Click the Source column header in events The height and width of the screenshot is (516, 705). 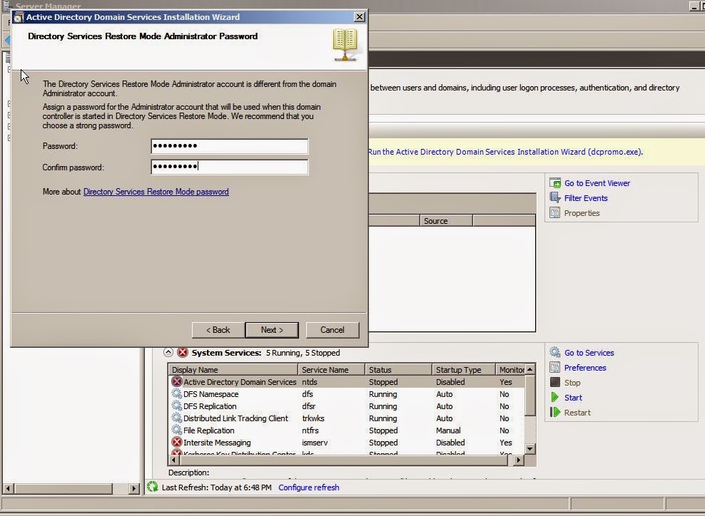(x=446, y=220)
